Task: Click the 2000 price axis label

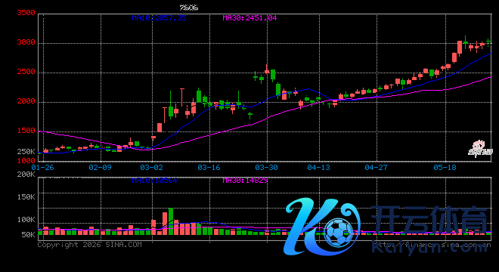Action: (26, 101)
